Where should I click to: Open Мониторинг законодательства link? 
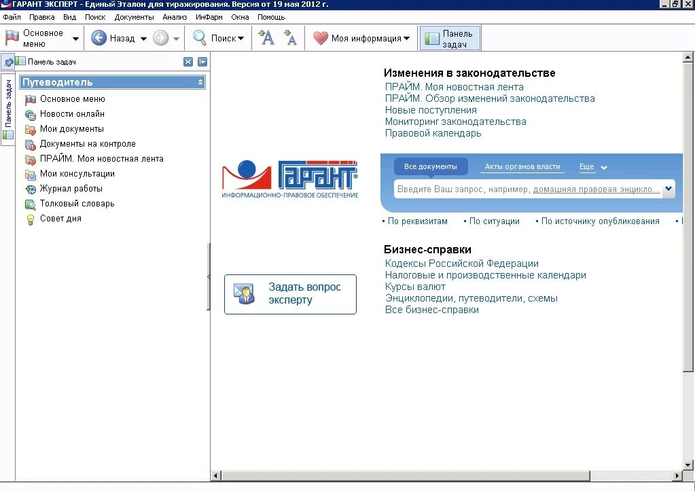(456, 122)
